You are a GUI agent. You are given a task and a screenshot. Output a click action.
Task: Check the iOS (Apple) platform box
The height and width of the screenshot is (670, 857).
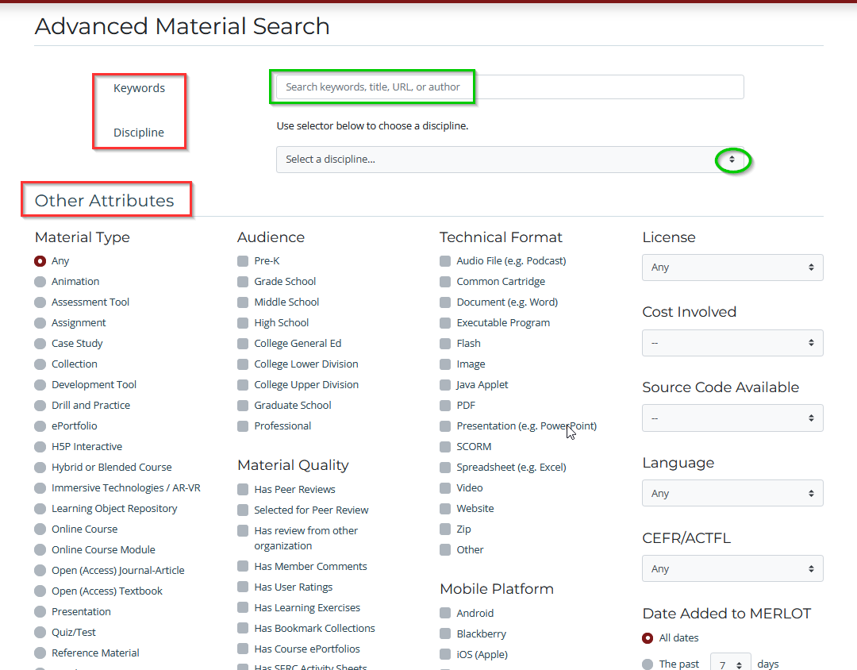(x=445, y=655)
